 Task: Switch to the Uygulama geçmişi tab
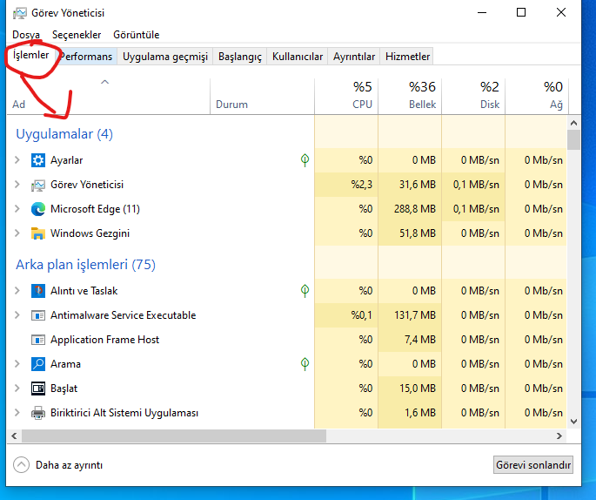[x=165, y=57]
